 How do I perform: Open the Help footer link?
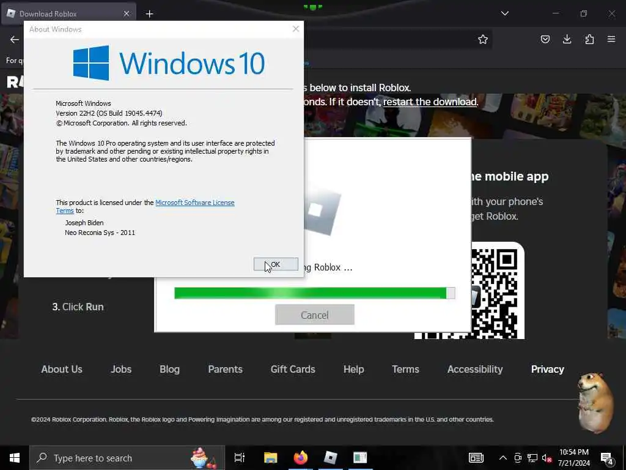point(354,369)
